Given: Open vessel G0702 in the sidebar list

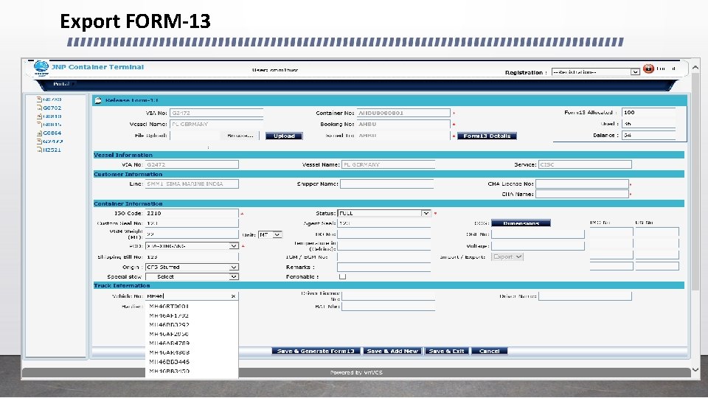Looking at the screenshot, I should (x=52, y=108).
